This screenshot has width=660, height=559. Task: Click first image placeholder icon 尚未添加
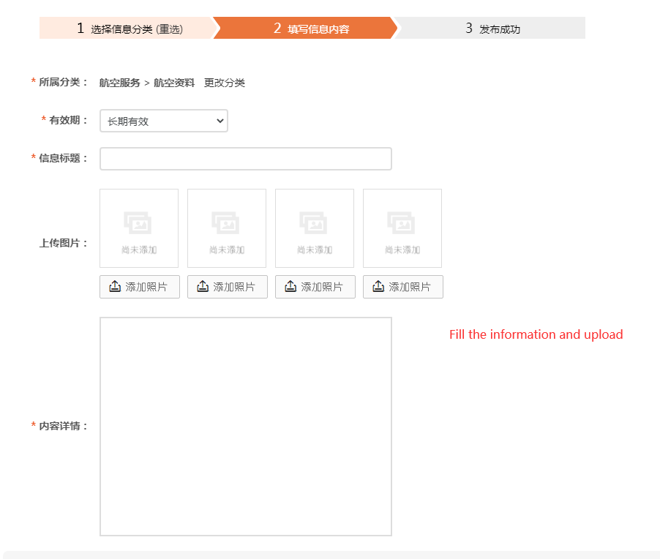138,223
